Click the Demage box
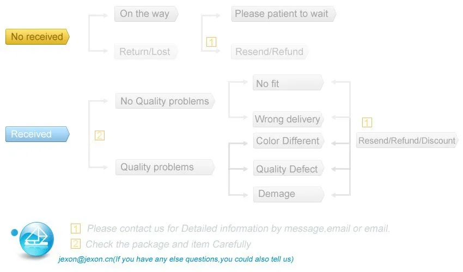The width and height of the screenshot is (463, 272). [x=288, y=194]
